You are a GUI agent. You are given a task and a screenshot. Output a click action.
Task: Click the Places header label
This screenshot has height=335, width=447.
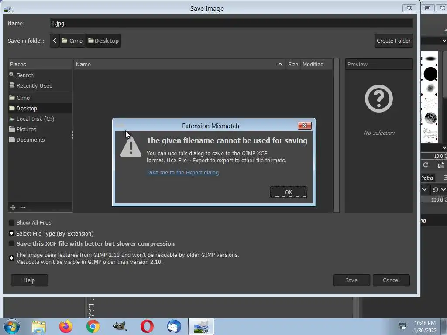[18, 65]
